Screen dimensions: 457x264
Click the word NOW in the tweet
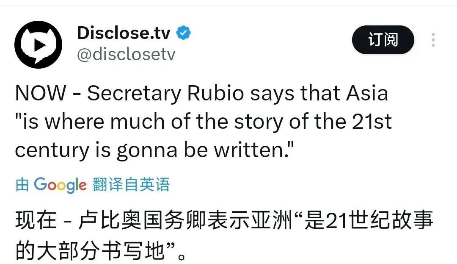41,93
